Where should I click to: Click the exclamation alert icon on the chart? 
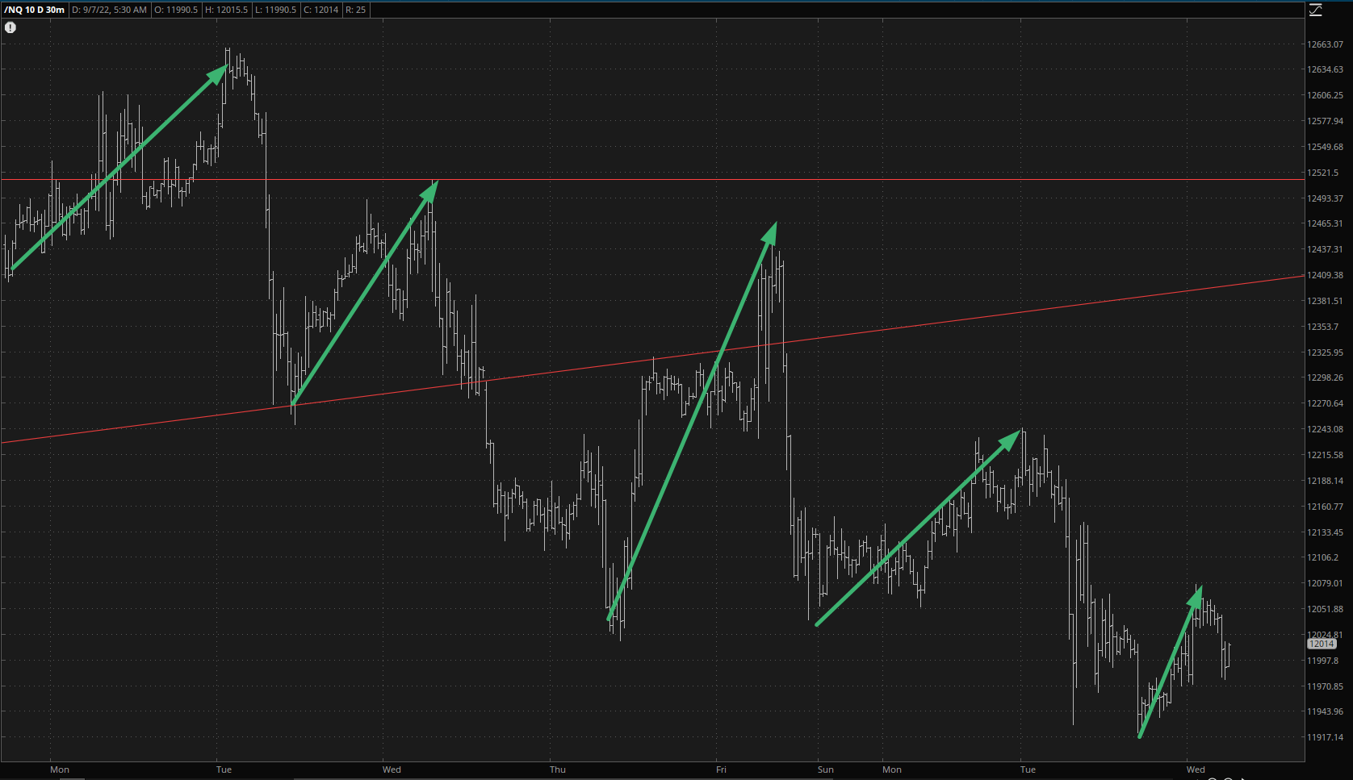tap(10, 27)
